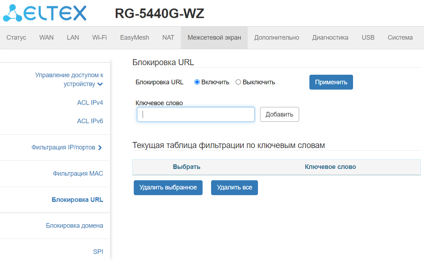Select the Выключить radio button
This screenshot has height=261, width=424.
point(238,82)
